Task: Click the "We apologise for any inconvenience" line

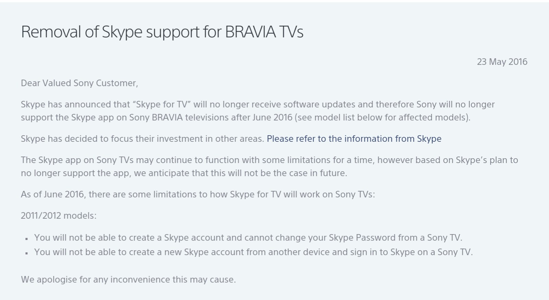Action: pos(128,279)
